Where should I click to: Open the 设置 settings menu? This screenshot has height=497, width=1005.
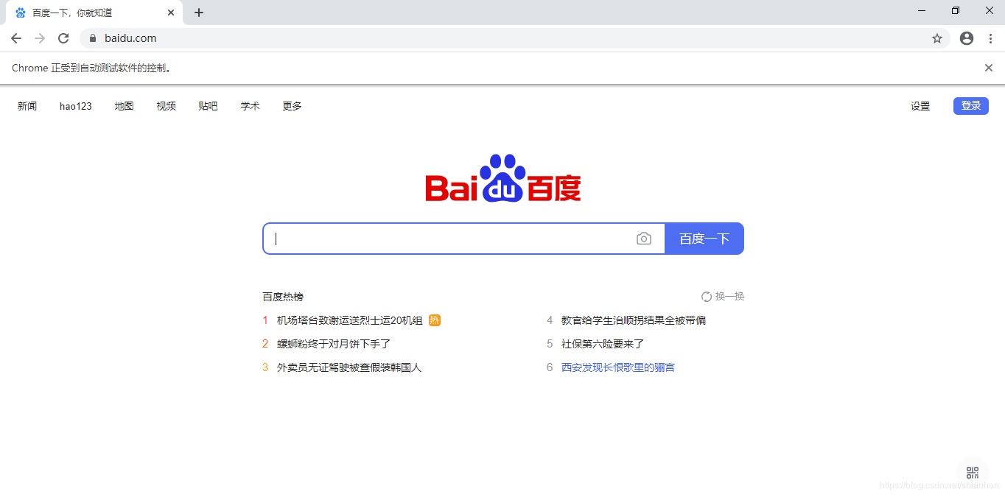920,106
